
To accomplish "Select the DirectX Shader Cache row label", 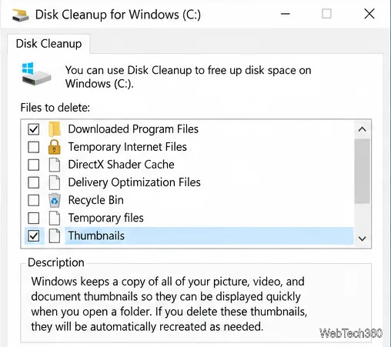I will coord(121,165).
